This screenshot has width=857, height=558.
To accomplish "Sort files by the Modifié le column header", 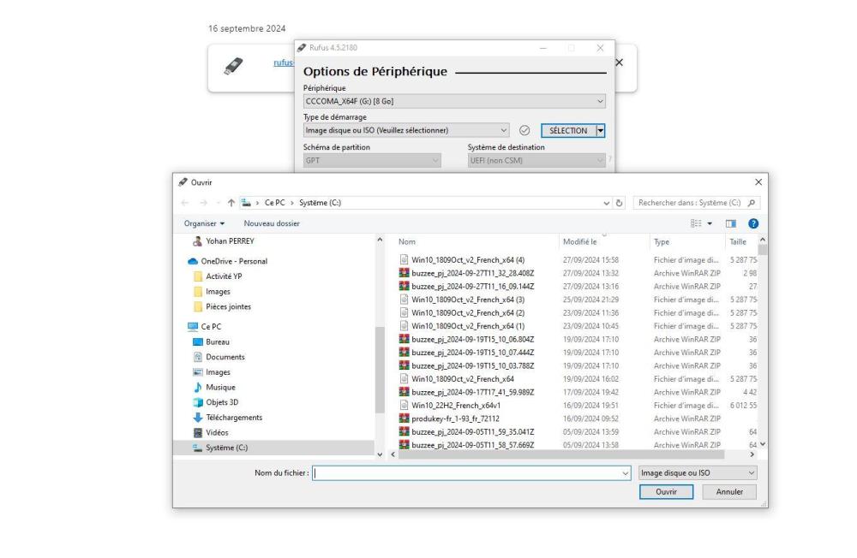I will click(x=580, y=242).
